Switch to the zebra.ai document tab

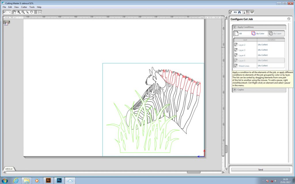[9, 169]
